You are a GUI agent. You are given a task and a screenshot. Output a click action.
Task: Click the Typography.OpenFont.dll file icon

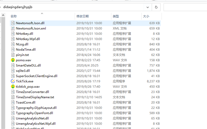pos(13,113)
